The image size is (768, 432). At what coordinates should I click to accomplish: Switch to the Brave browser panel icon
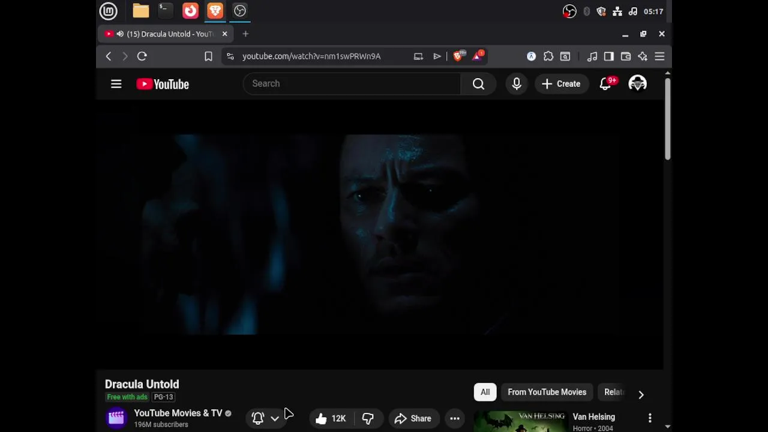[215, 11]
